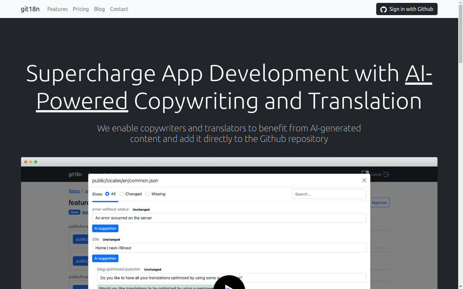Request an AI suggestion for error-without-status
The image size is (463, 289).
pos(105,228)
